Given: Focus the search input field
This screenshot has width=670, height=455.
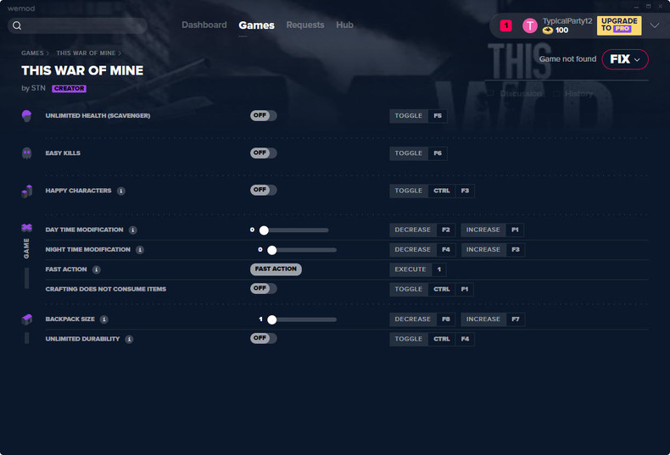Looking at the screenshot, I should 77,25.
